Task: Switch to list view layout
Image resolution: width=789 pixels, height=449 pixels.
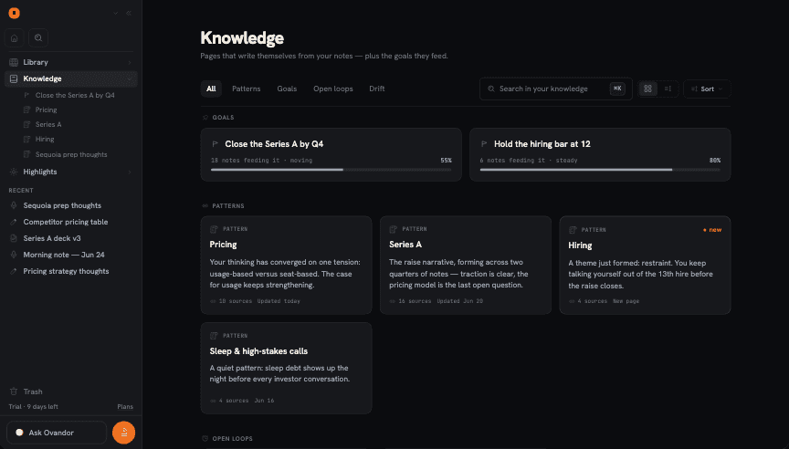Action: (x=668, y=89)
